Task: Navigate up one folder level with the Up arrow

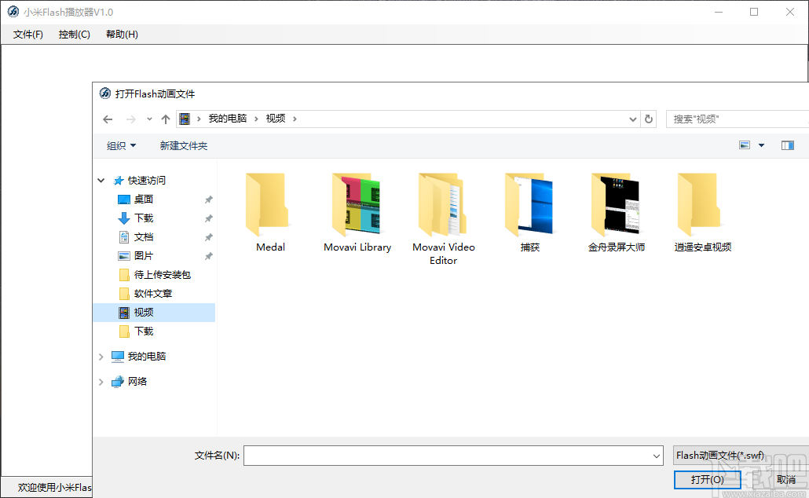Action: 166,119
